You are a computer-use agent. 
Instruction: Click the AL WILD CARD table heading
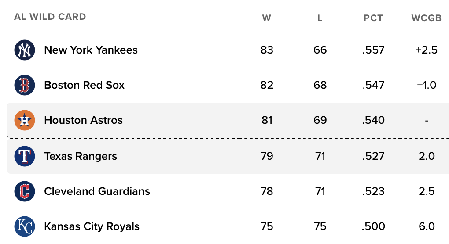50,17
